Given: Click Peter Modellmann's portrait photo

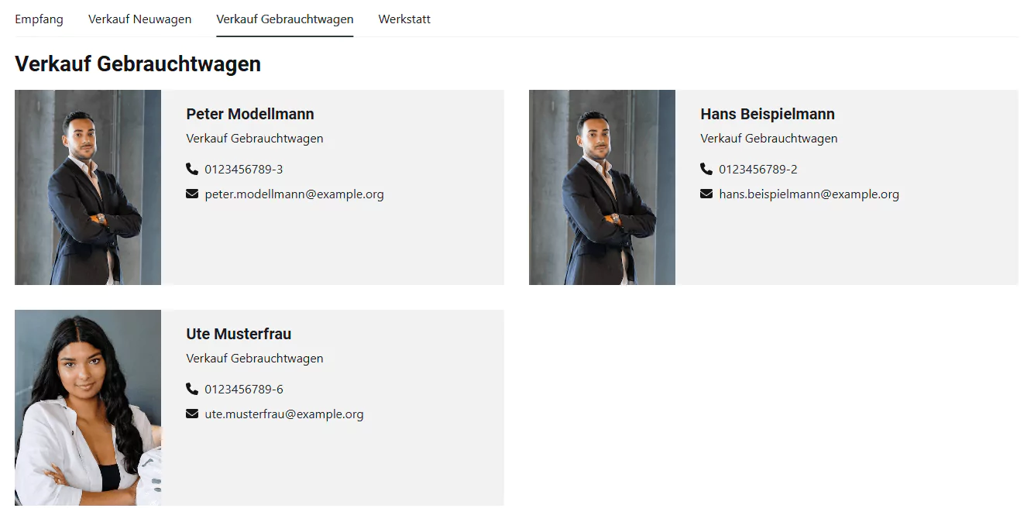Looking at the screenshot, I should point(88,187).
